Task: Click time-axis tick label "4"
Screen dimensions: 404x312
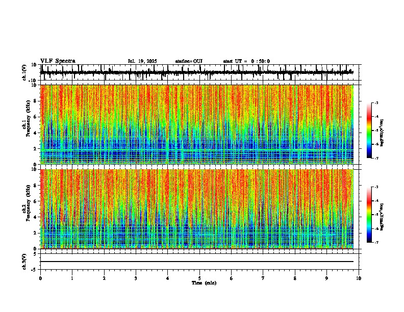Action: tap(168, 278)
